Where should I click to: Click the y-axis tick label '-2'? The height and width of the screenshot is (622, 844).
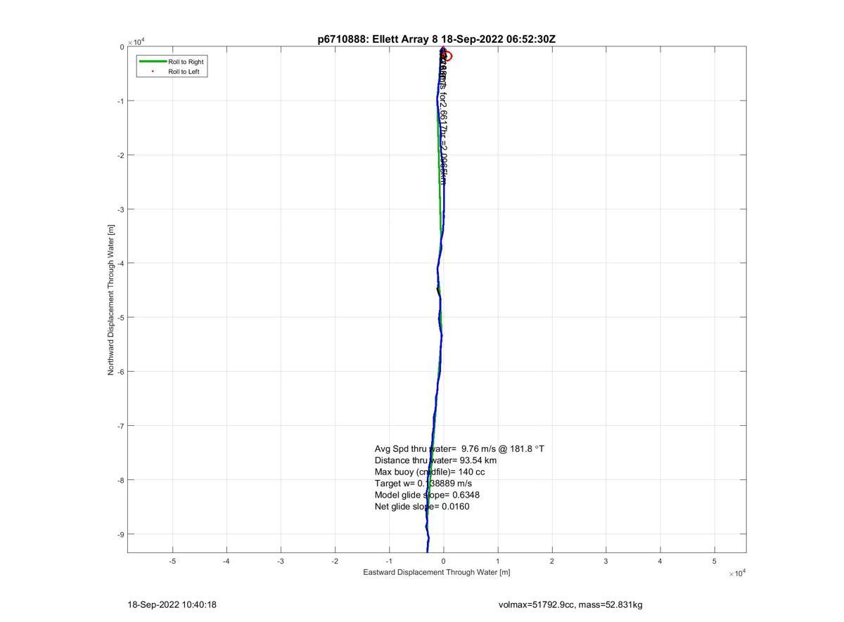(x=121, y=155)
